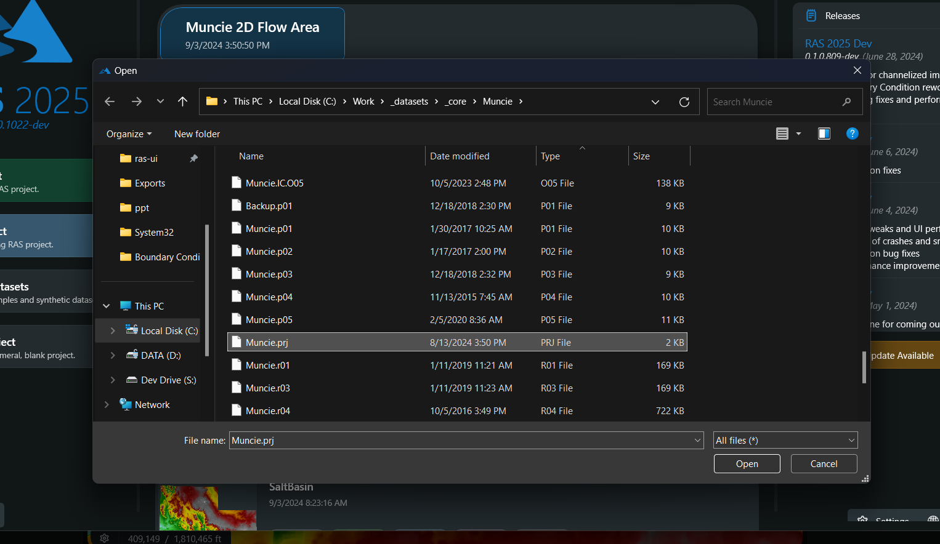Click the search magnifier icon
This screenshot has height=544, width=940.
click(846, 102)
